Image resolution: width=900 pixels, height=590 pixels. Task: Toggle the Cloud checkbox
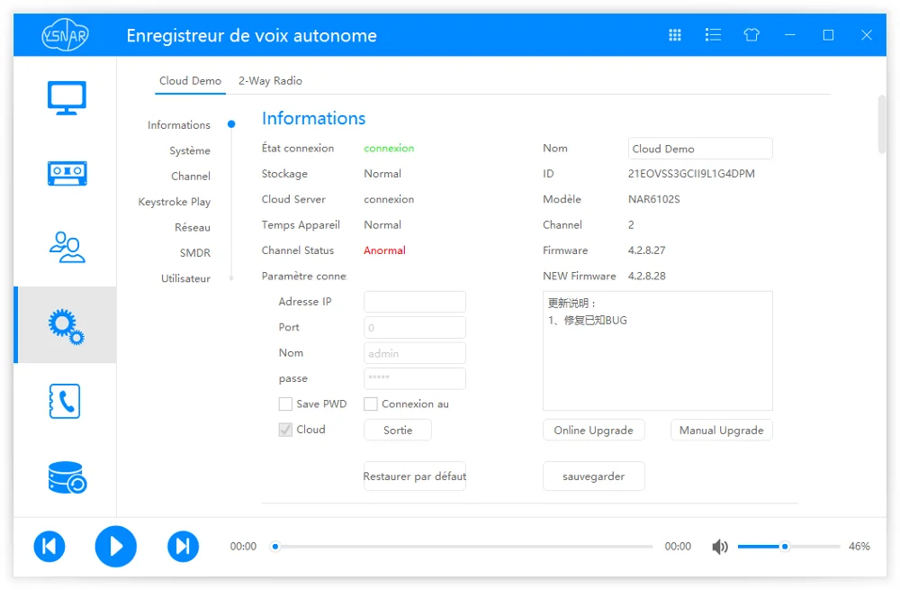[x=285, y=430]
